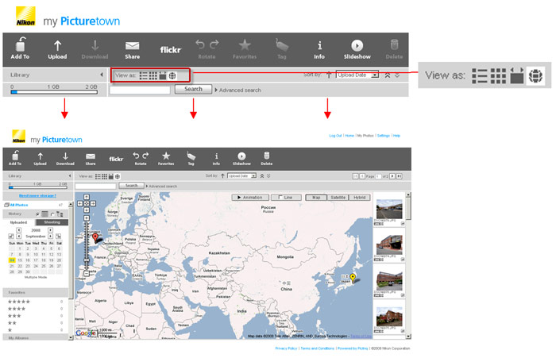Click the thumbnail strip vertical scrollbar
Image resolution: width=556 pixels, height=358 pixels.
coord(408,265)
